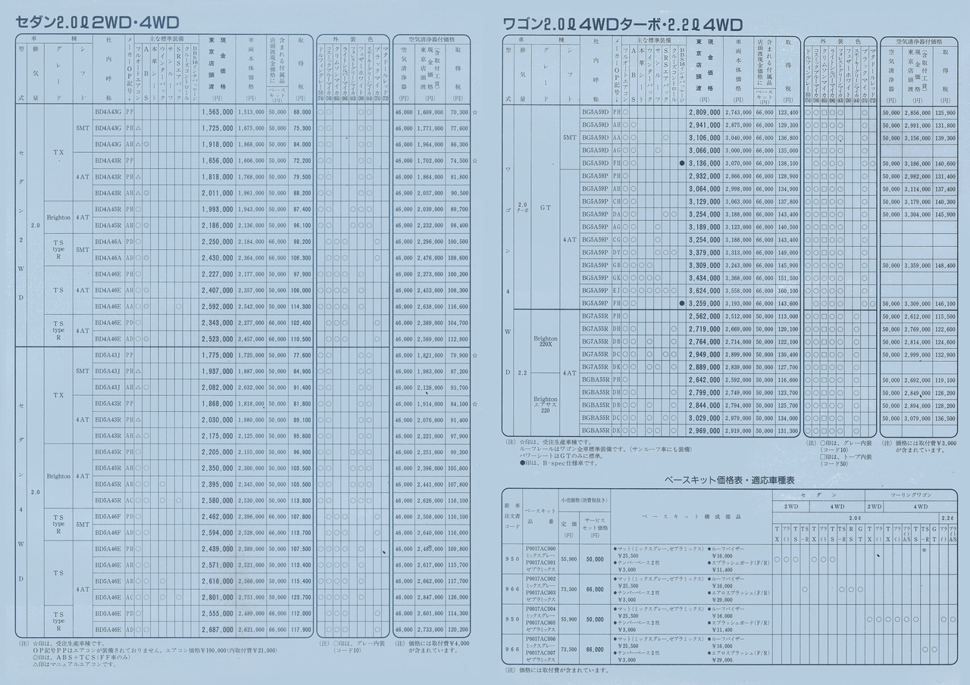
Task: Click the wagon B-spec price 3,136,000
Action: [704, 163]
